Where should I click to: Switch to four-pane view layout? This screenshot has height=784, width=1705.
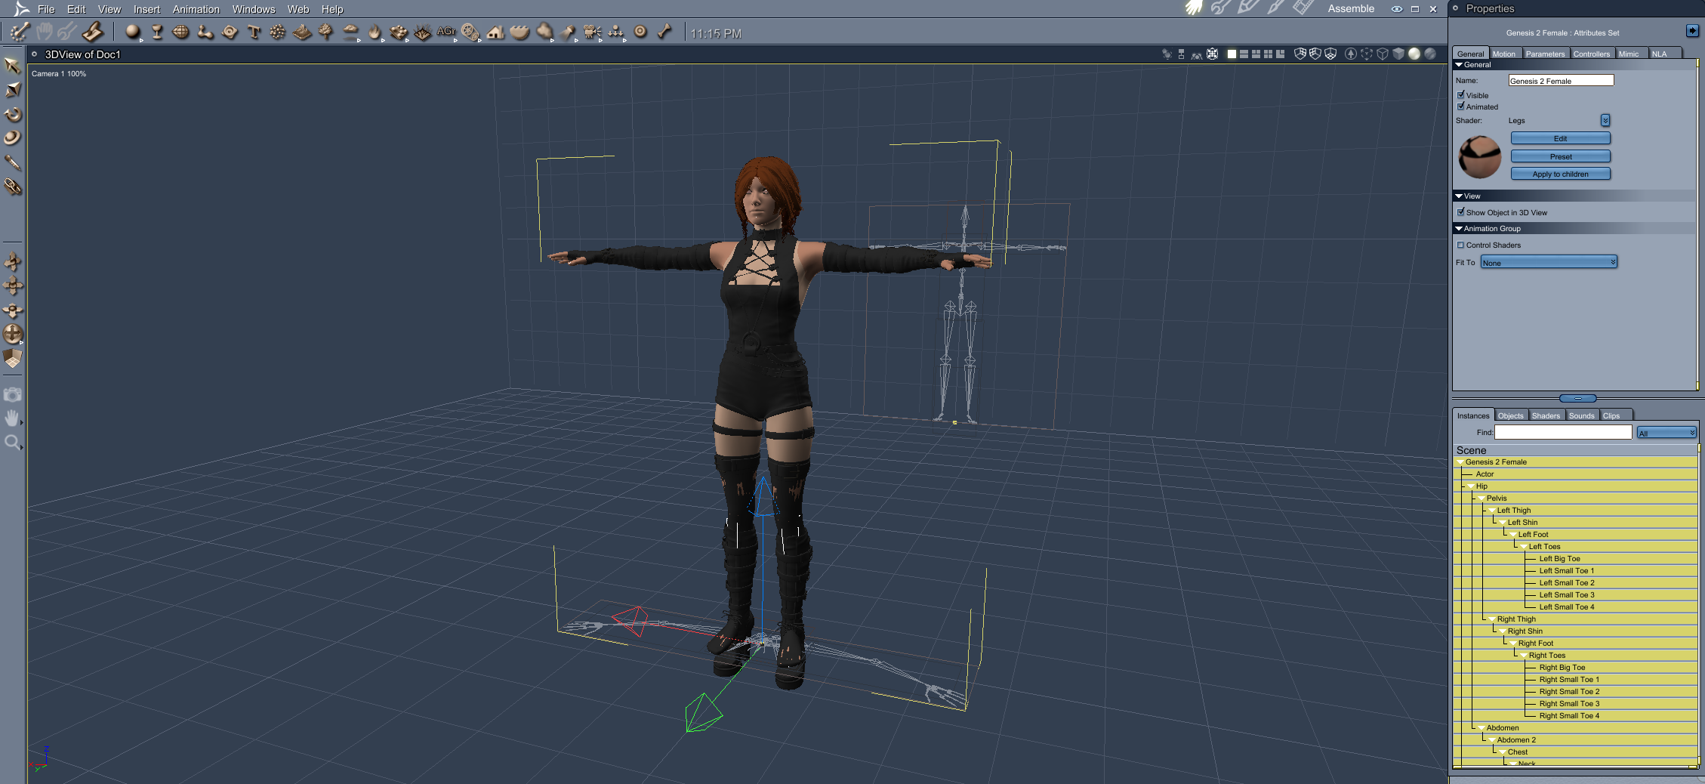pyautogui.click(x=1268, y=54)
